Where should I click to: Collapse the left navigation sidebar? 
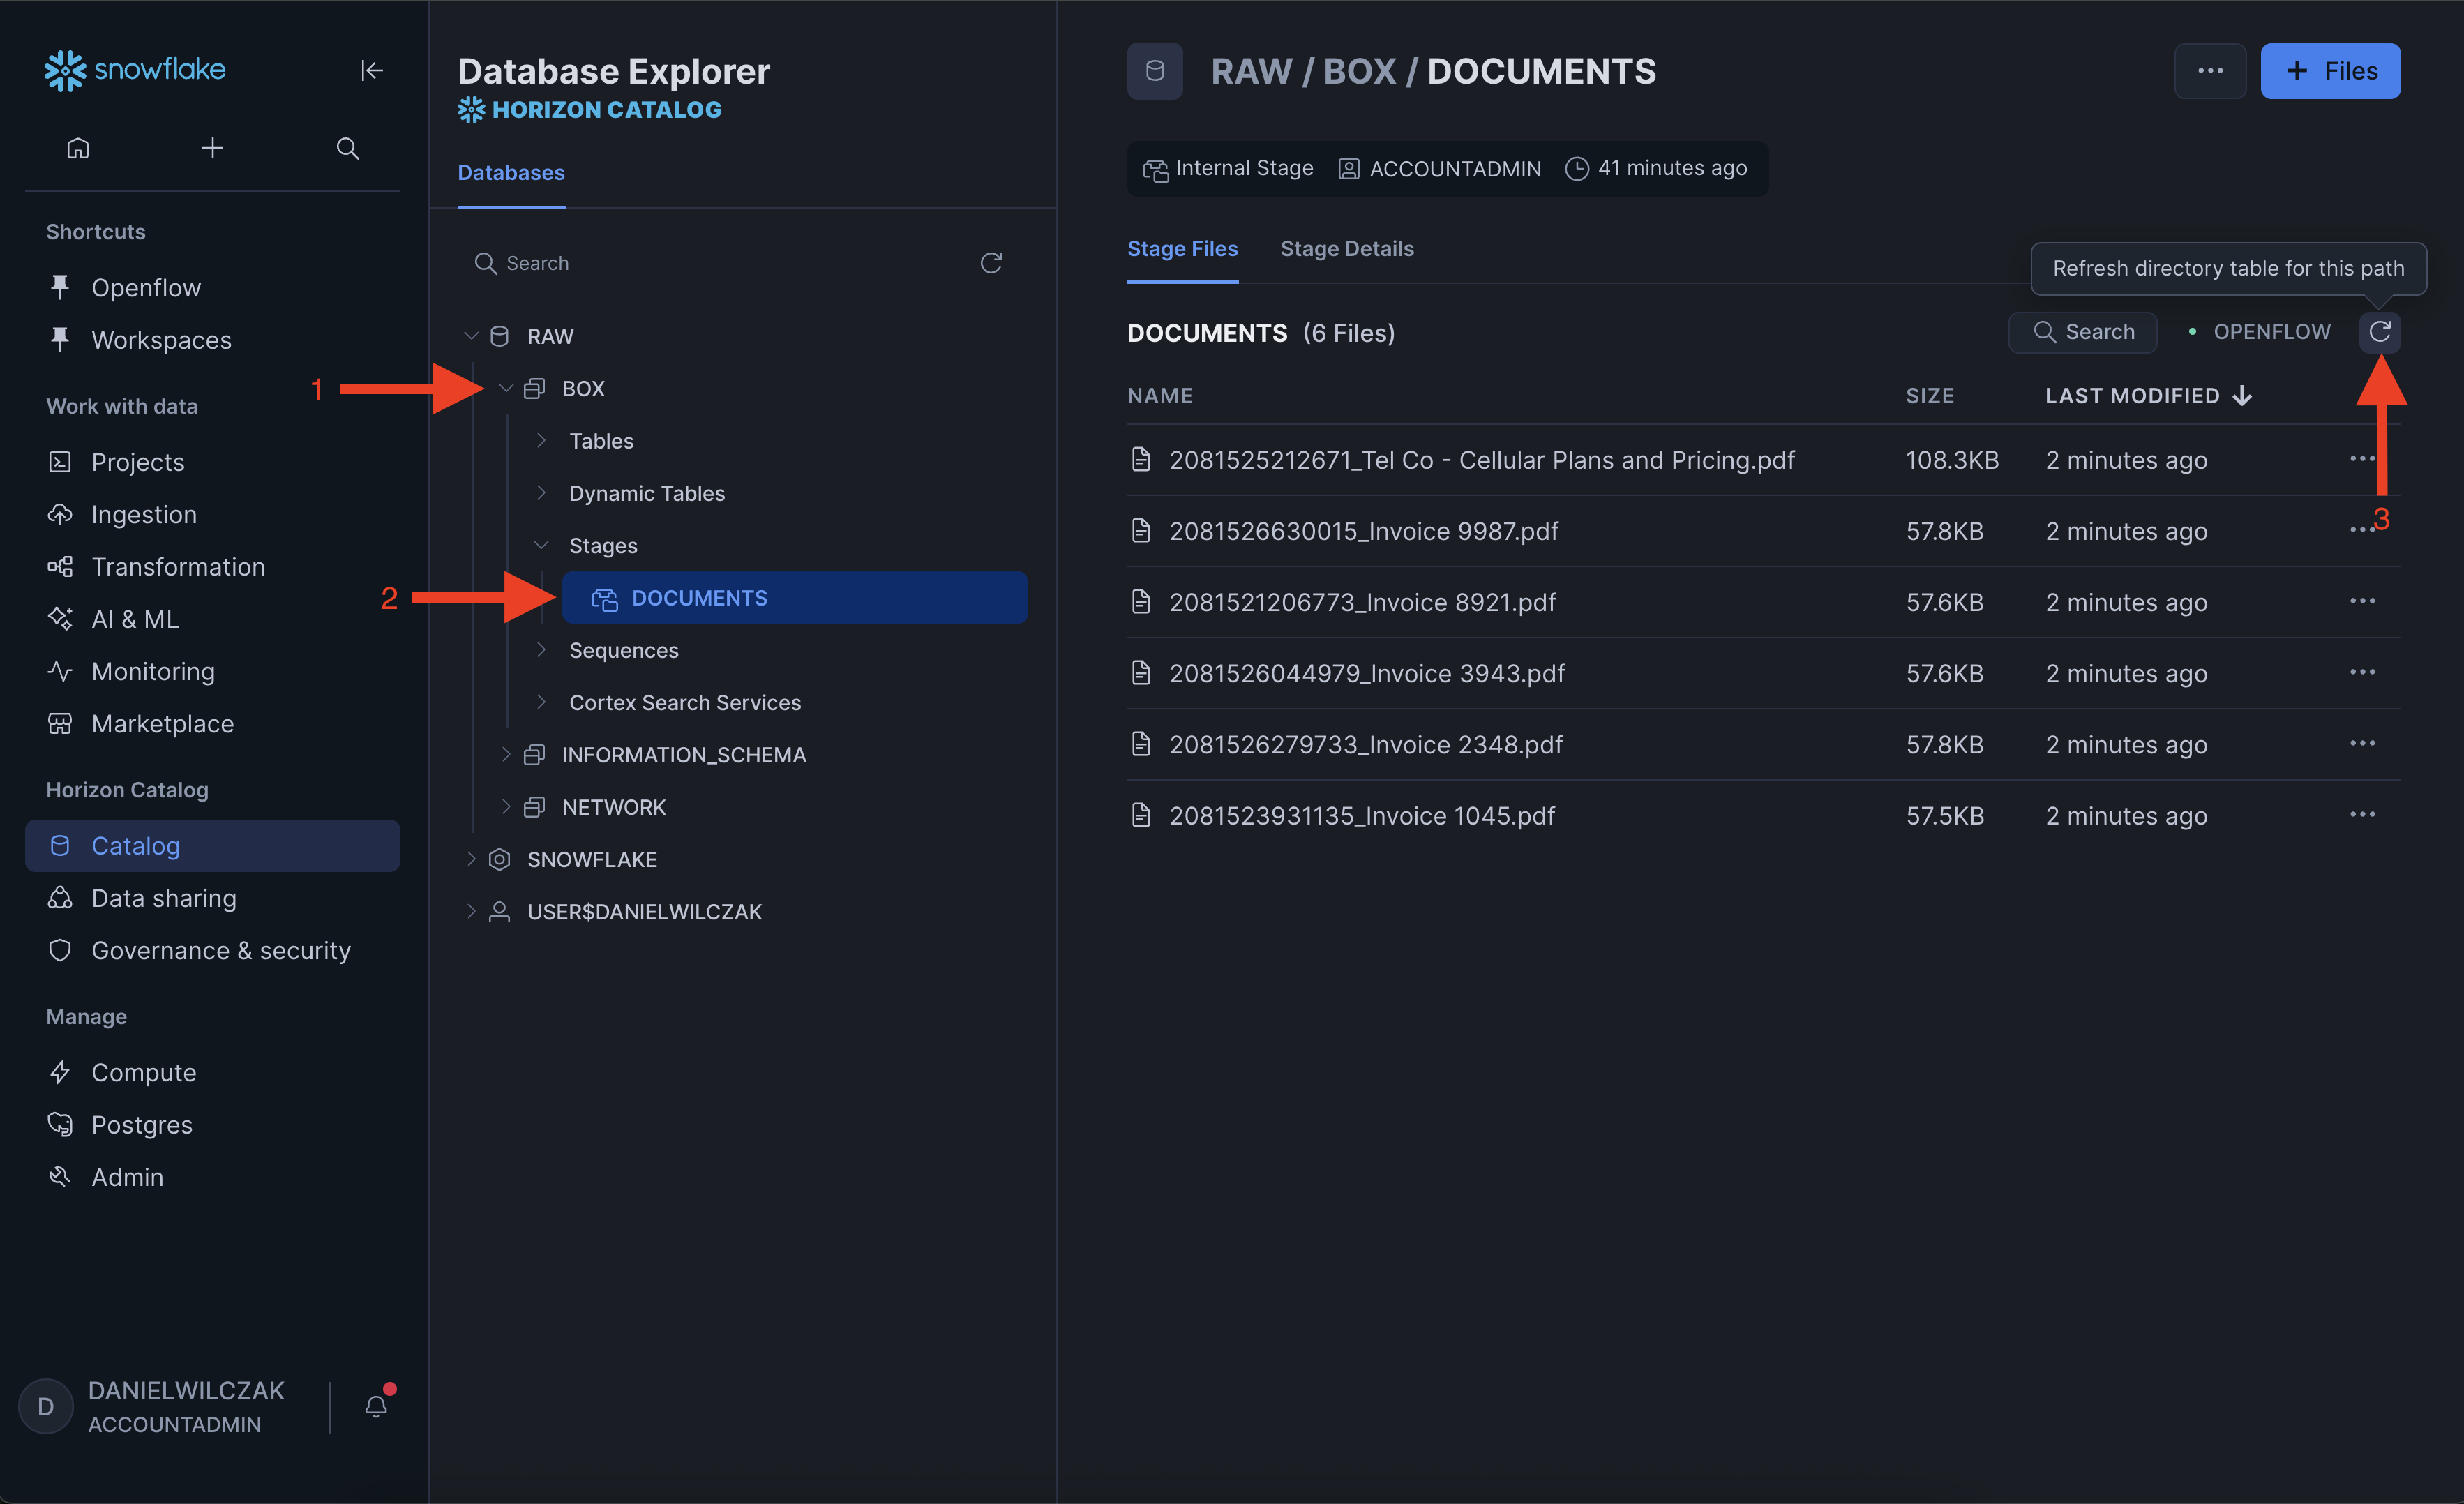click(371, 70)
